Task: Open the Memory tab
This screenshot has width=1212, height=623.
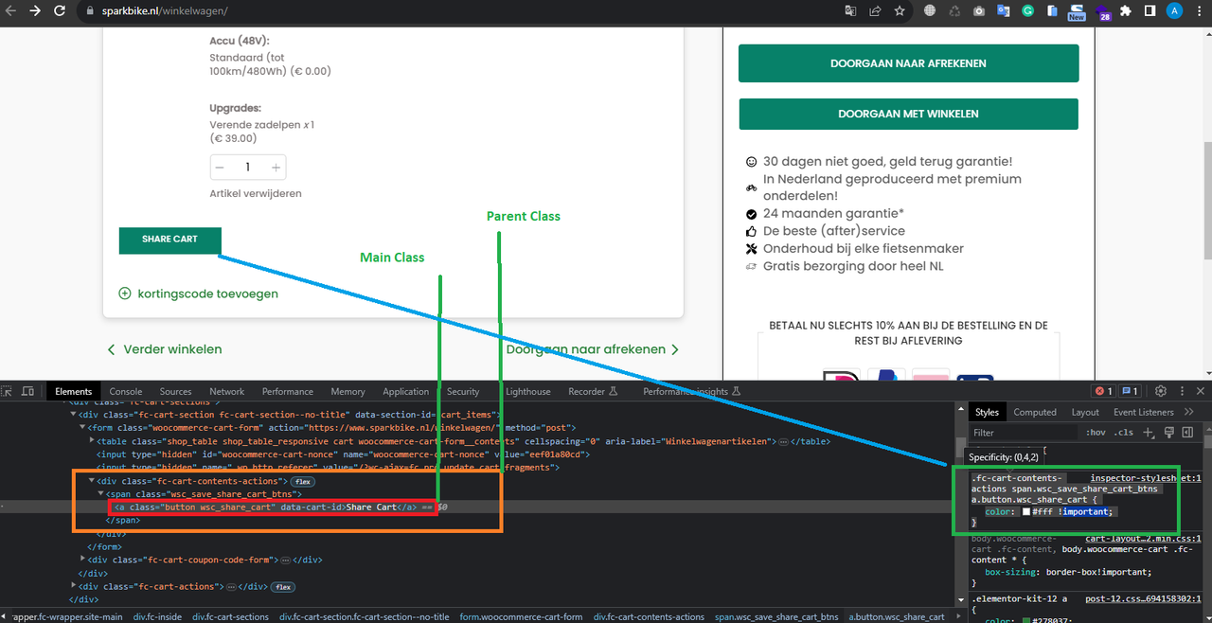Action: [x=348, y=391]
